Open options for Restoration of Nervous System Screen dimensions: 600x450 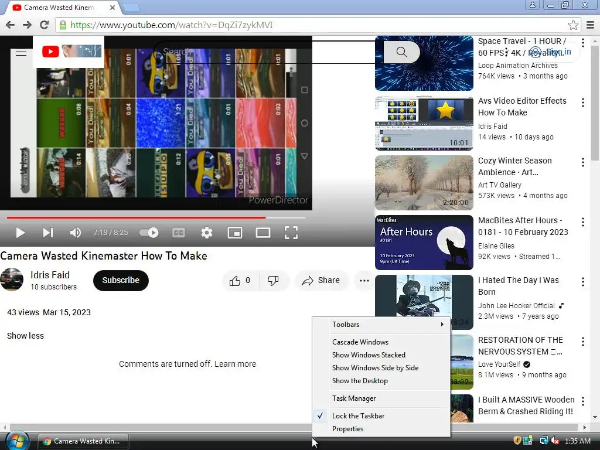(582, 342)
